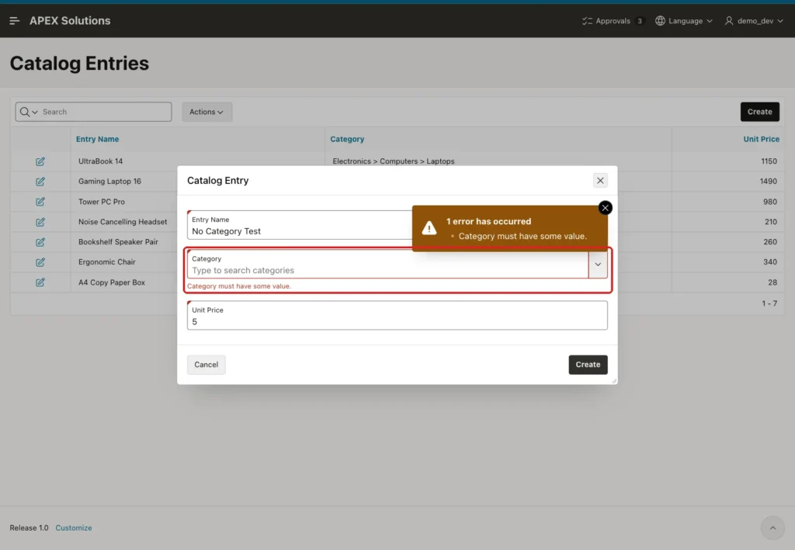
Task: Click the 'Gaming Laptop 16' cell
Action: point(109,182)
